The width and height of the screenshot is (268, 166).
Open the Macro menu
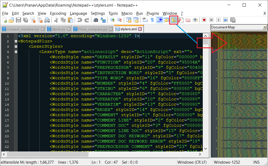pyautogui.click(x=127, y=13)
